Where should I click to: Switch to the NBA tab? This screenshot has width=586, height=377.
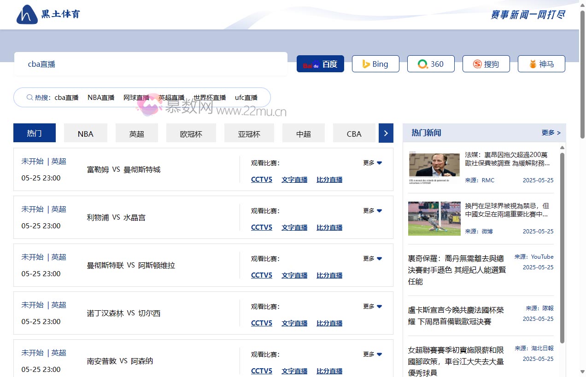[85, 133]
